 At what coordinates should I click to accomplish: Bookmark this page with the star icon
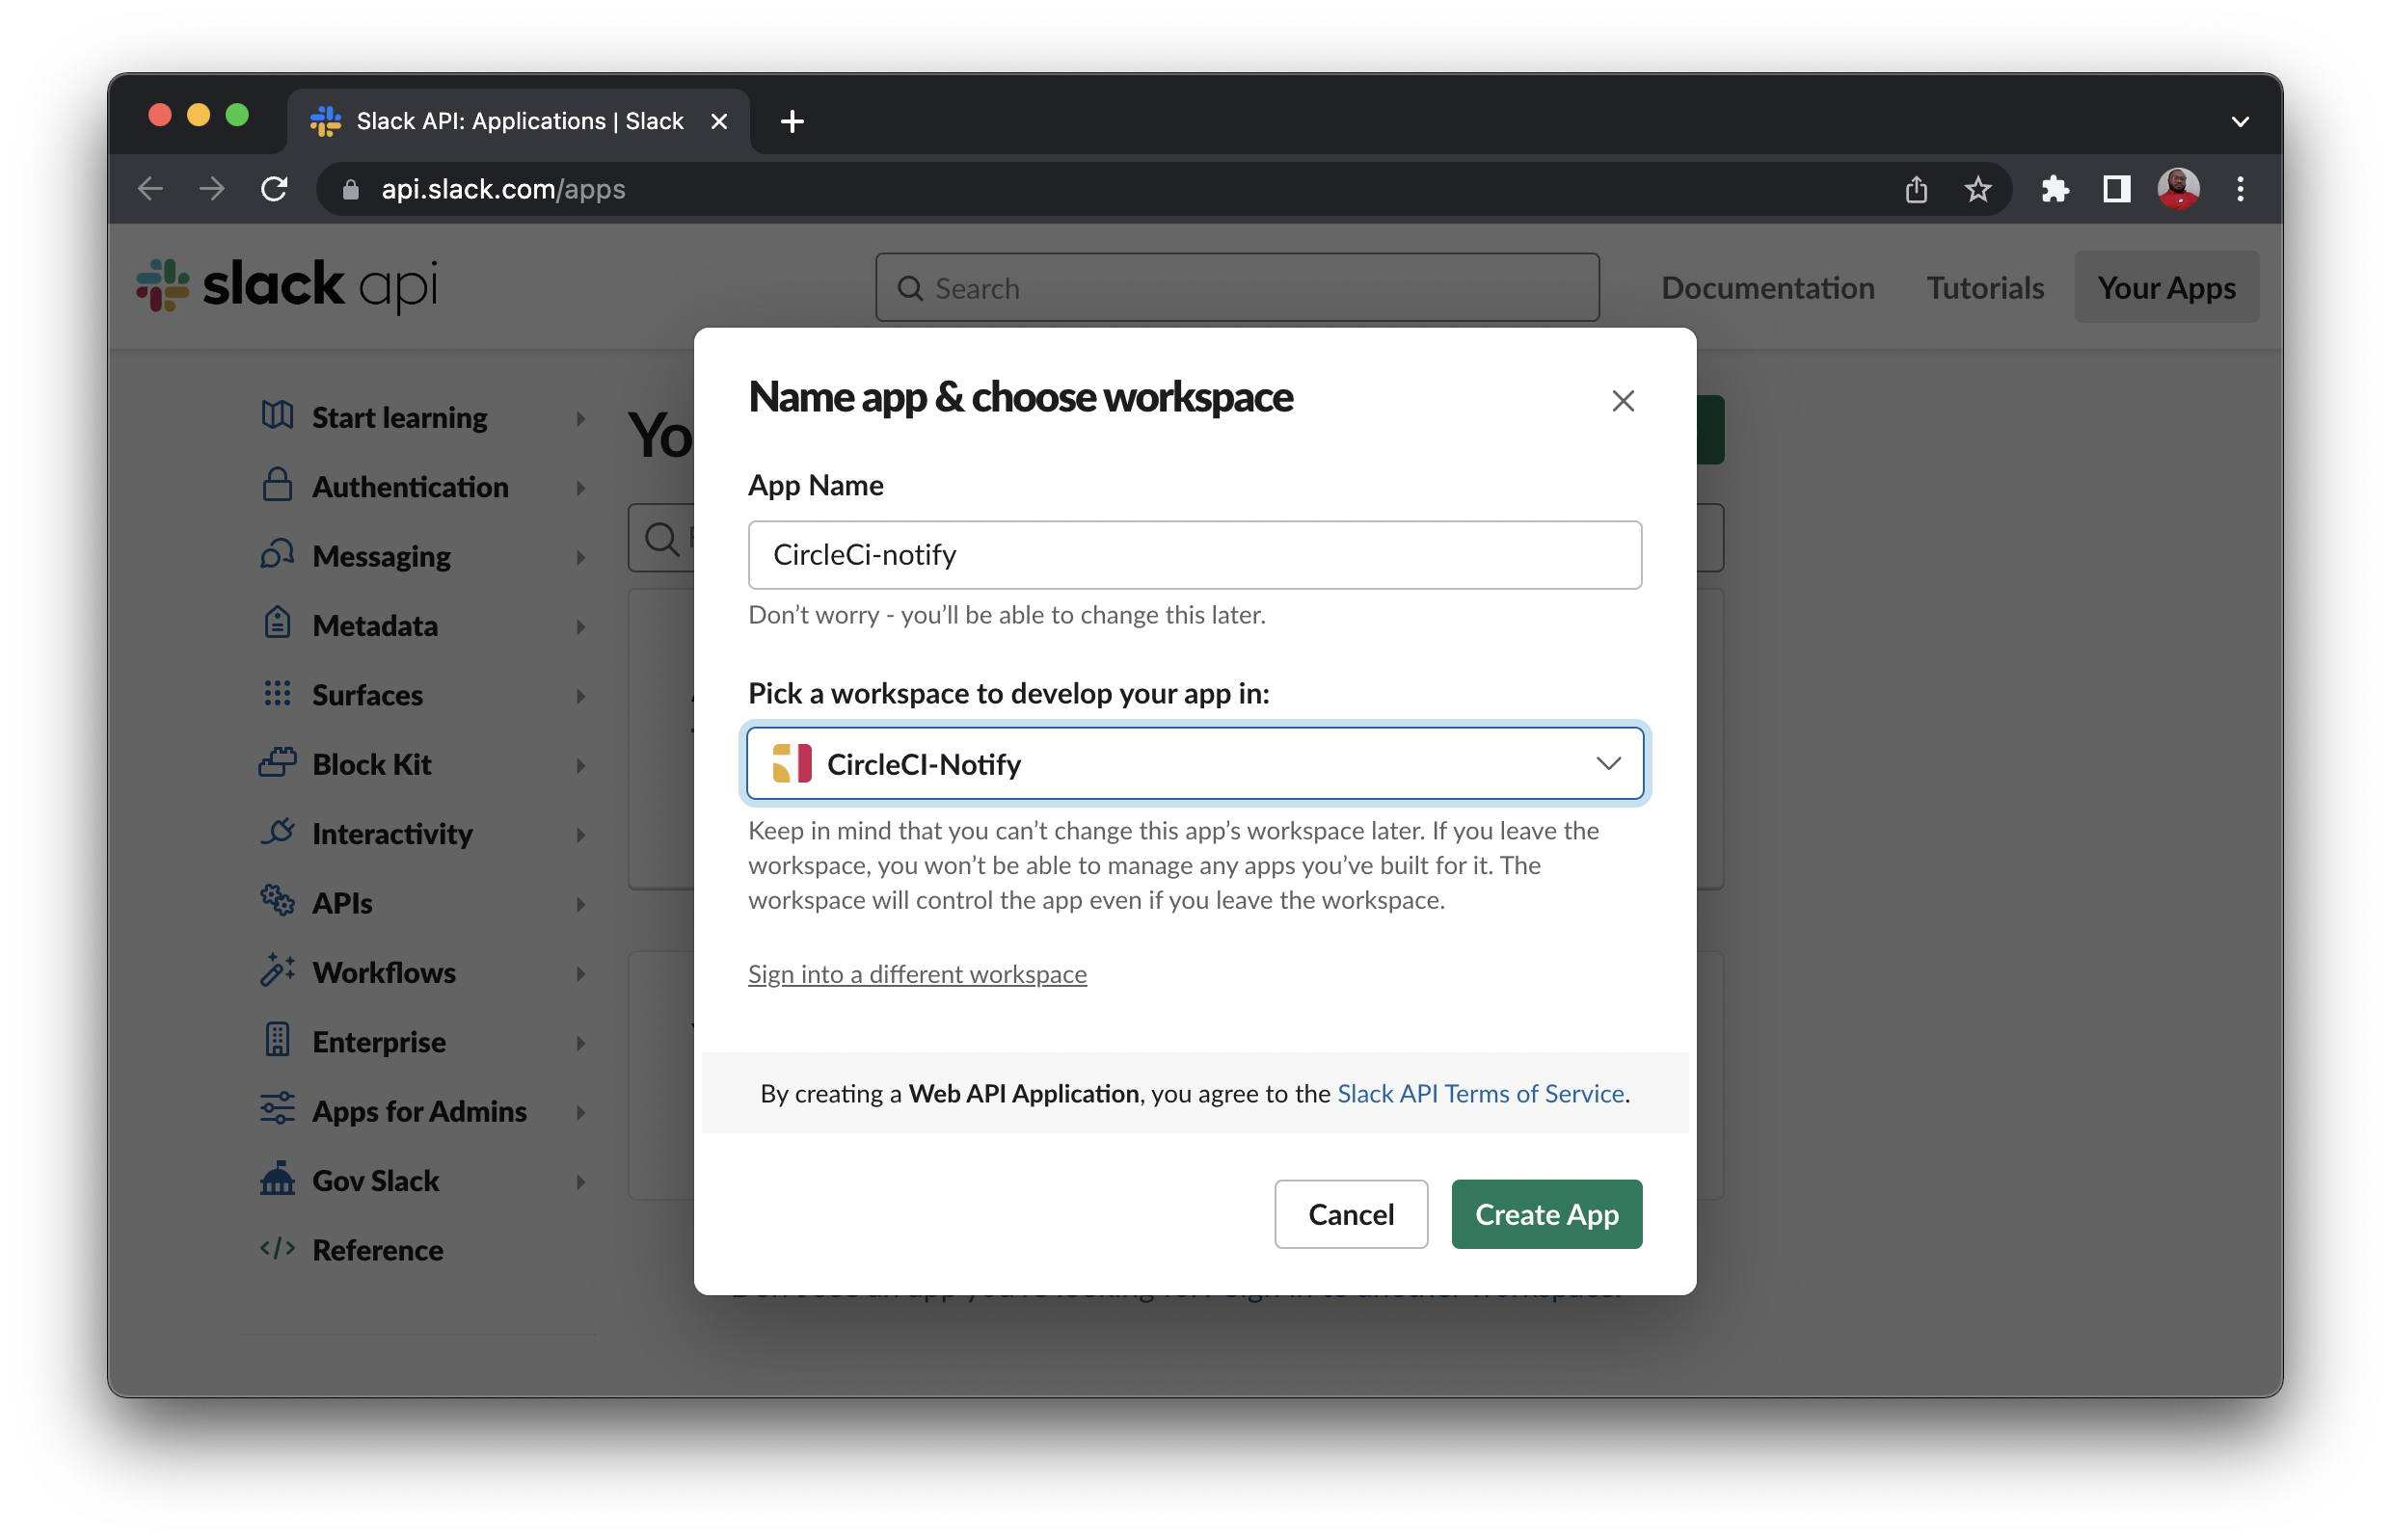1977,189
